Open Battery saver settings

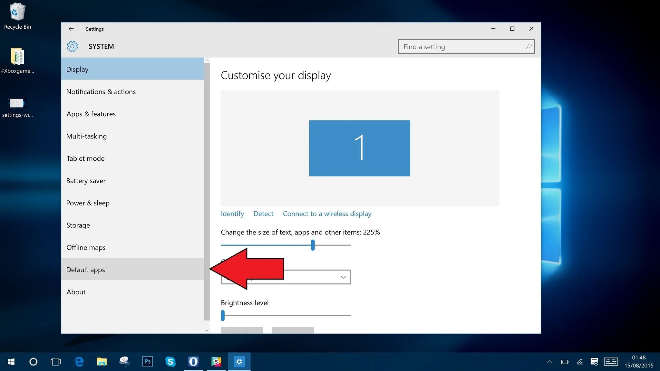pos(86,180)
